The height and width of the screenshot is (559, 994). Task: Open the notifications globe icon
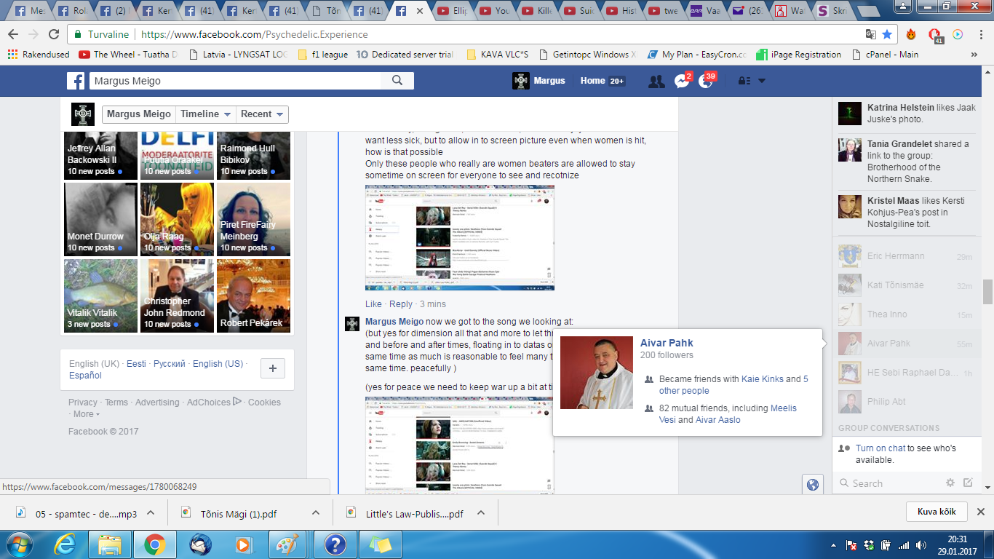point(705,81)
